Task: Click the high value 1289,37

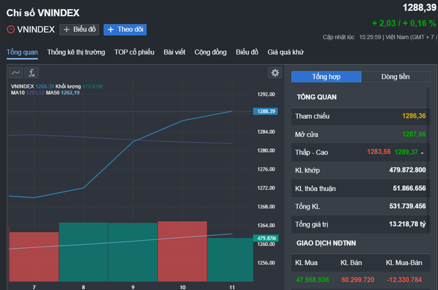Action: click(x=406, y=152)
